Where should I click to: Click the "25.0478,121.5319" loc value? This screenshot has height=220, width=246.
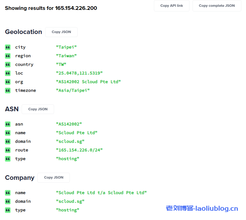(x=79, y=73)
